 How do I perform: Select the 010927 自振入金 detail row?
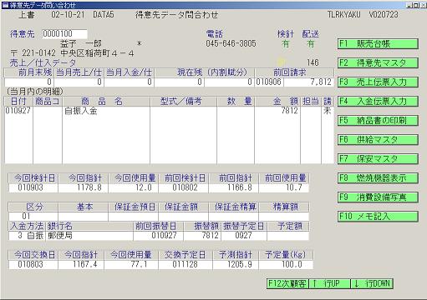tap(169, 111)
